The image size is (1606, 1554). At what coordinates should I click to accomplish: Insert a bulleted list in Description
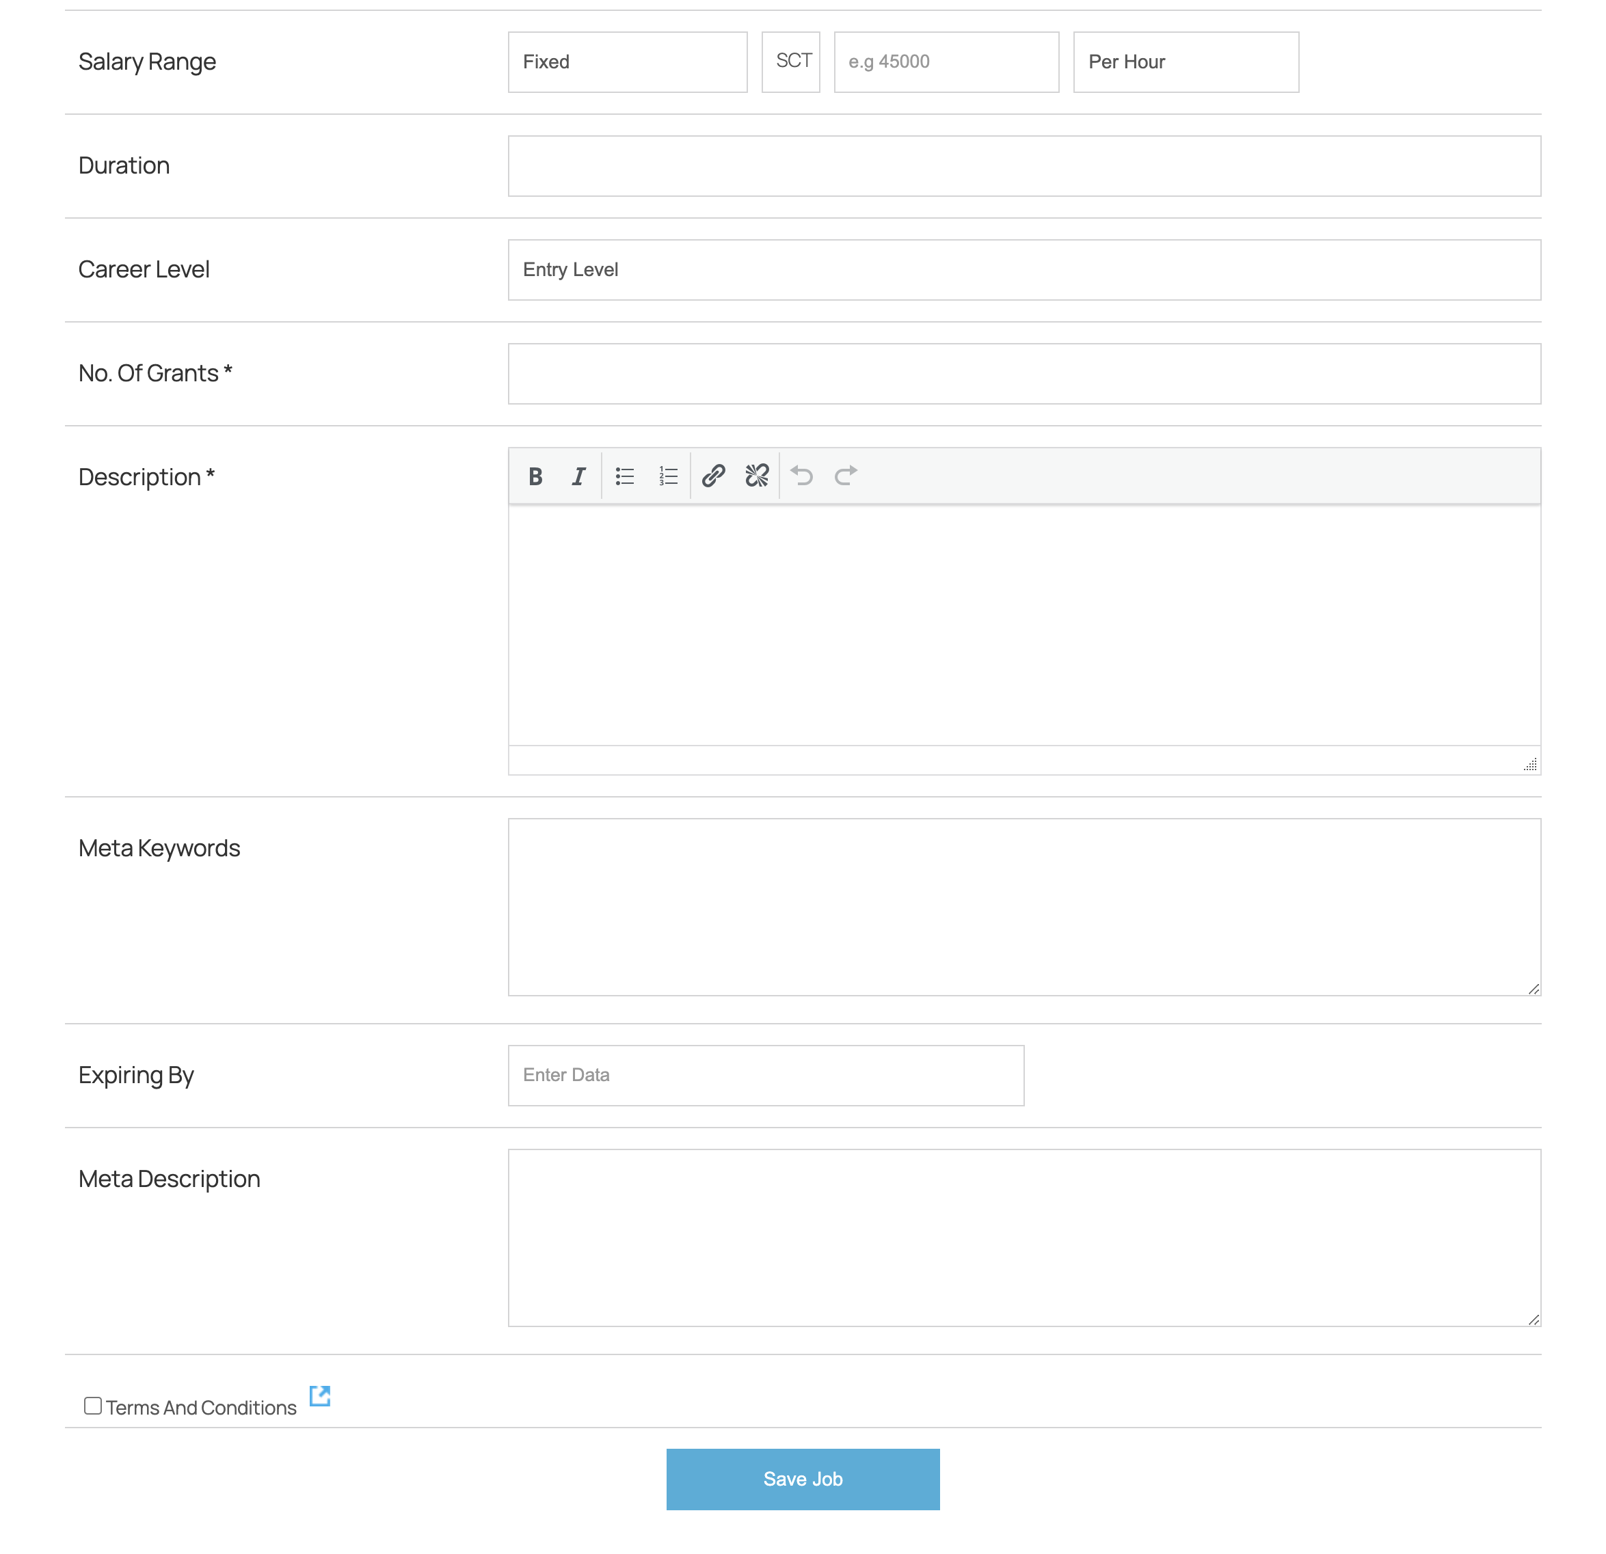coord(624,476)
